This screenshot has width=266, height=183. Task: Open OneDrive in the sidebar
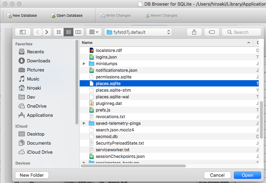[x=33, y=106]
